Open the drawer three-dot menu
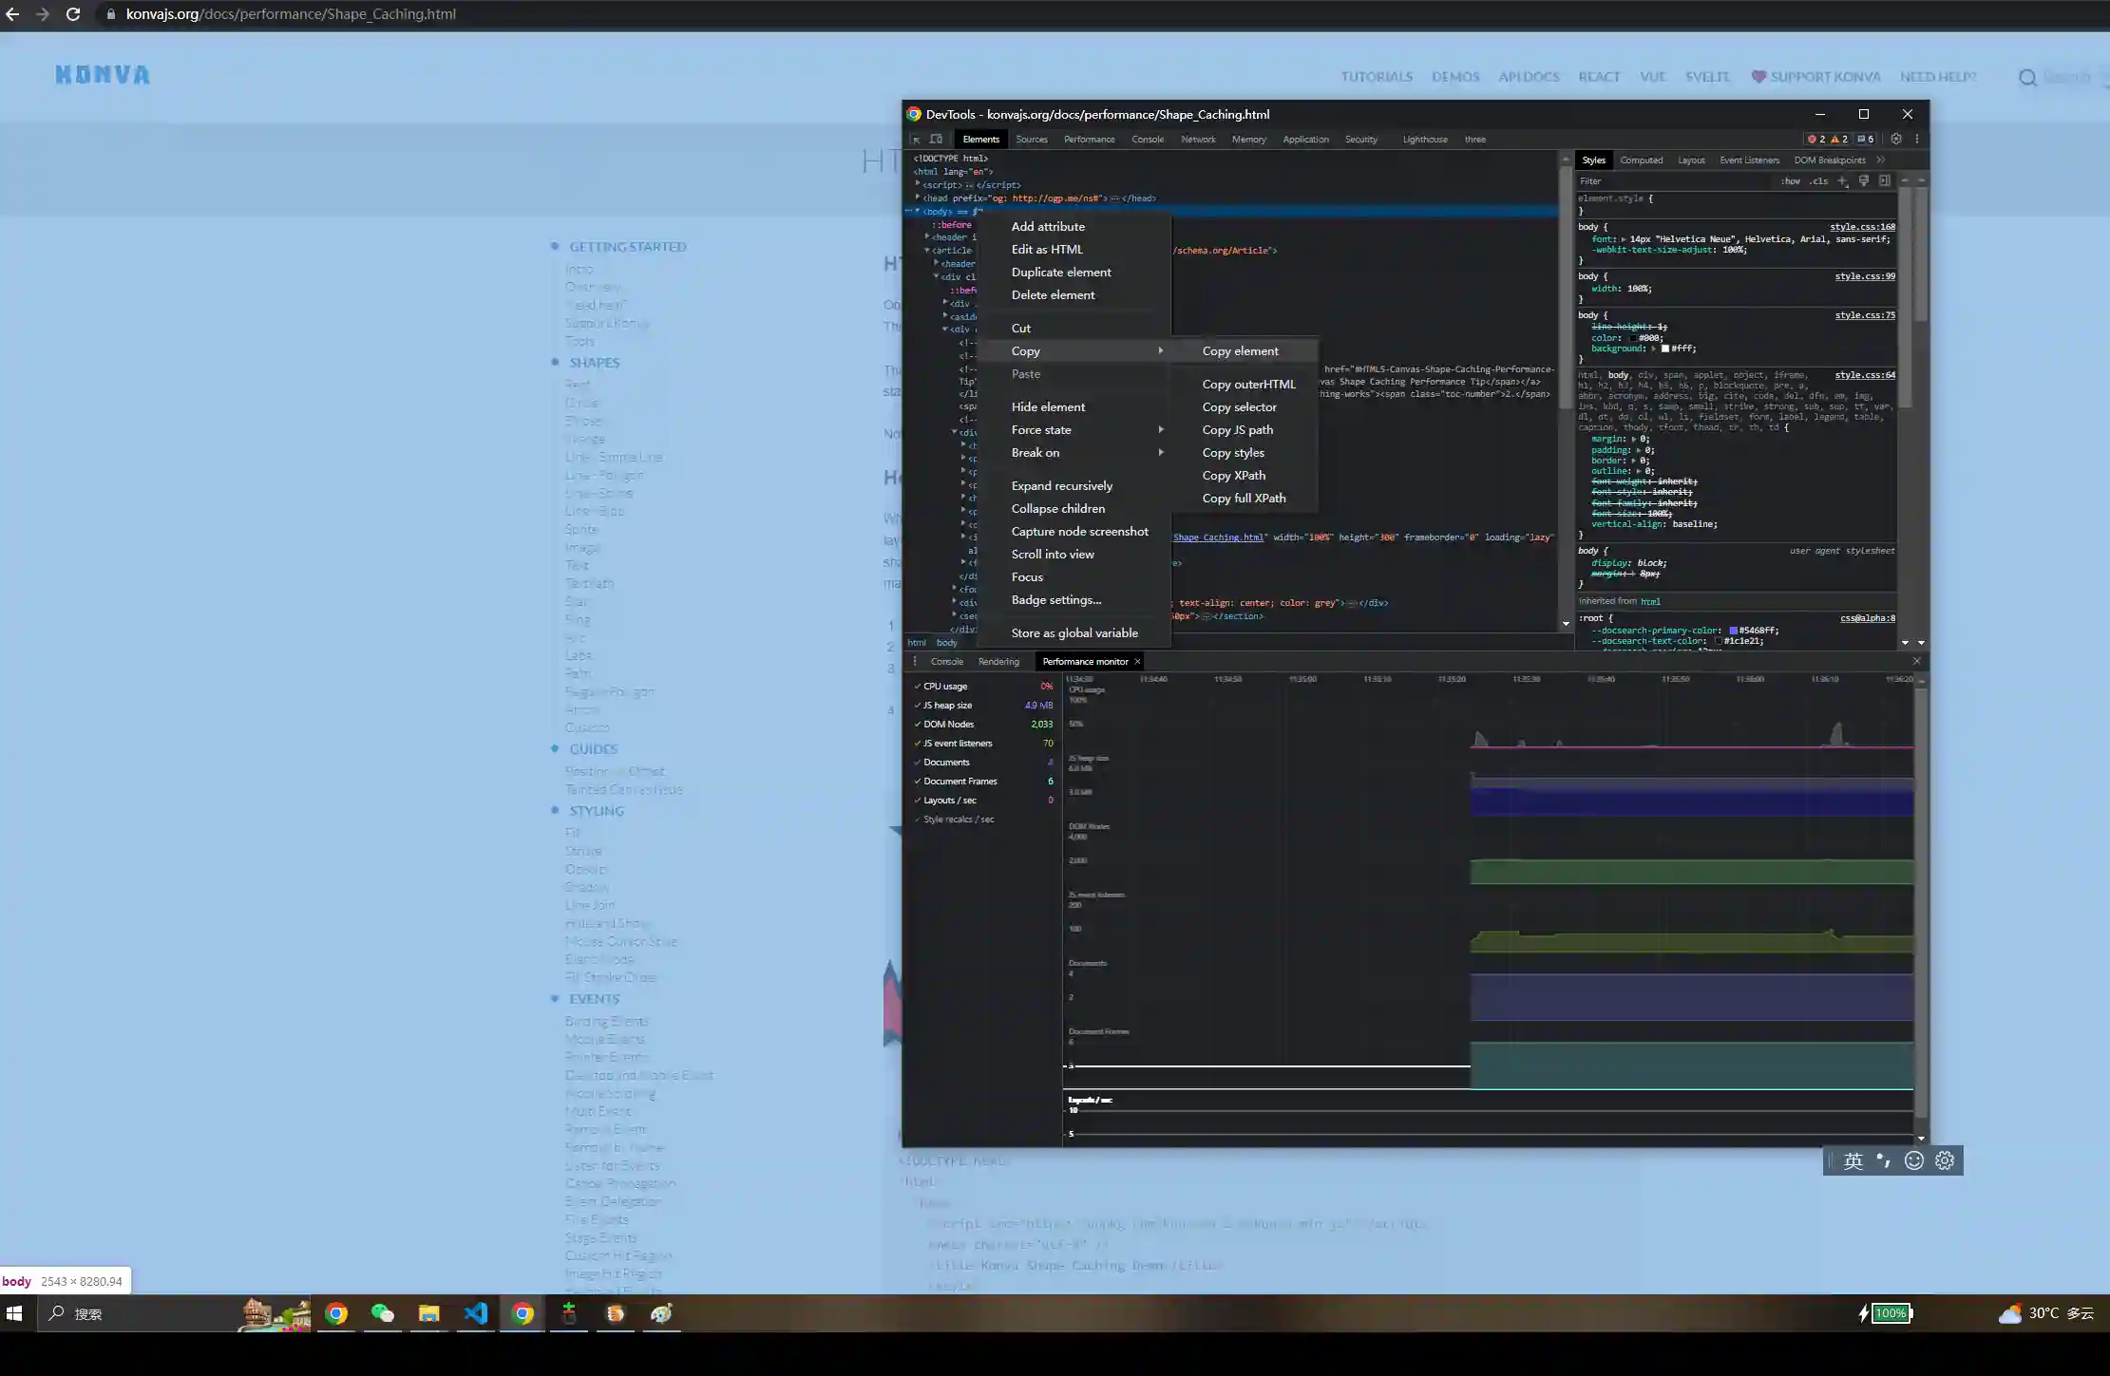The height and width of the screenshot is (1376, 2110). (x=915, y=661)
